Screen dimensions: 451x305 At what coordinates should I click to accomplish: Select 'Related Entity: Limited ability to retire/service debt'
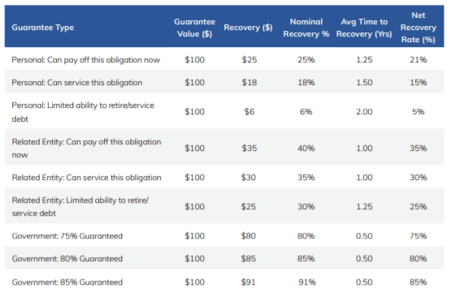click(80, 207)
